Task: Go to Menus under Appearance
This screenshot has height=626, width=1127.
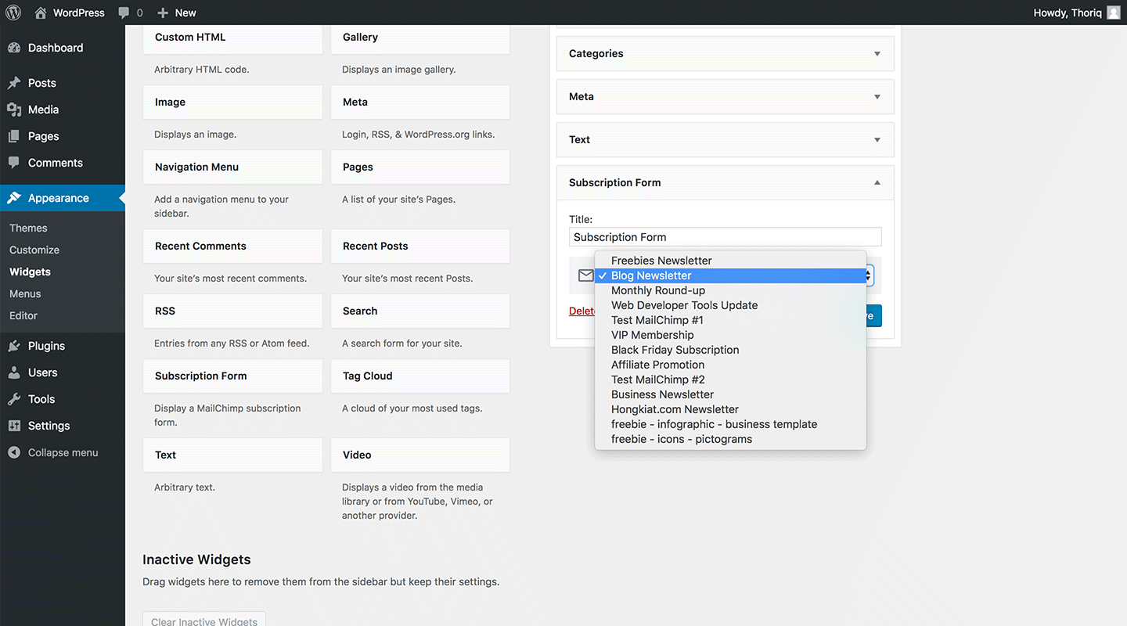Action: (x=25, y=293)
